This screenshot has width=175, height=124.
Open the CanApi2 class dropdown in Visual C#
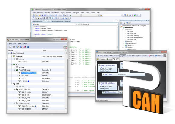click(x=74, y=24)
